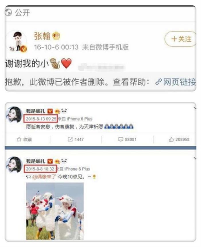Open the @偶像来了 mention

44,177
